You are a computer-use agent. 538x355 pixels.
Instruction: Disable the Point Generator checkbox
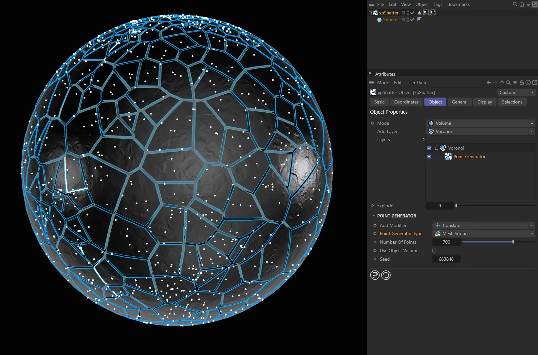[x=429, y=157]
